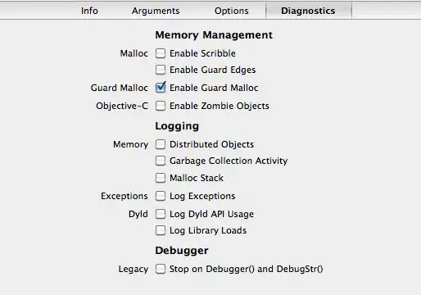Viewport: 421px width, 295px height.
Task: Click the Diagnostics tab
Action: pos(308,11)
